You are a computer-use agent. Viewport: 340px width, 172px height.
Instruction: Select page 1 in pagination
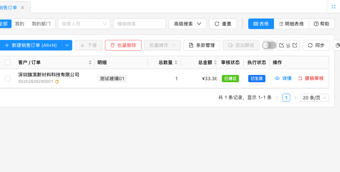coord(286,98)
